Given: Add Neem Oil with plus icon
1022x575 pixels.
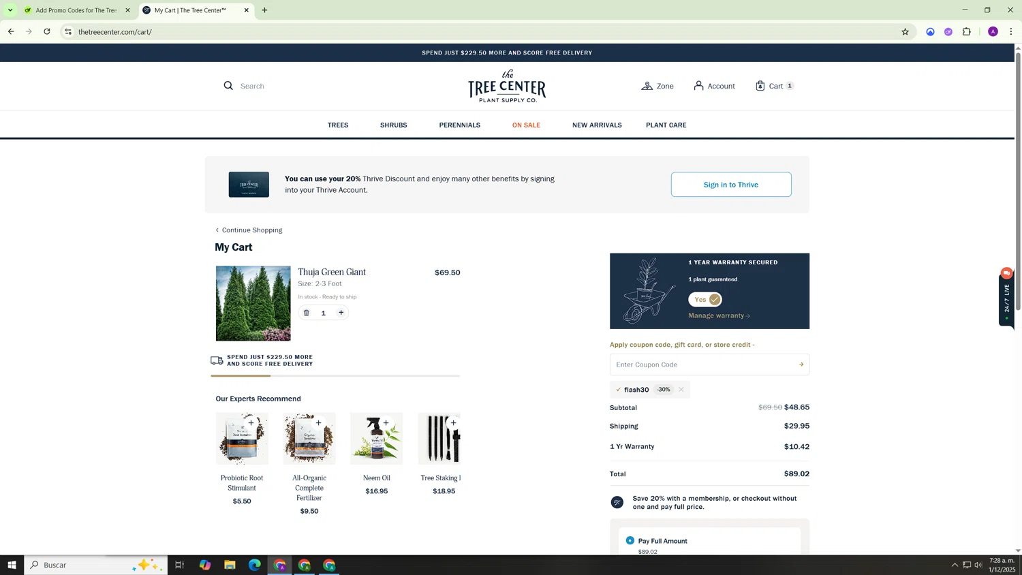Looking at the screenshot, I should click(386, 423).
